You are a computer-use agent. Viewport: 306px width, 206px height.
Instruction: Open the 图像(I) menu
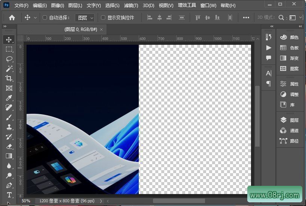[58, 6]
